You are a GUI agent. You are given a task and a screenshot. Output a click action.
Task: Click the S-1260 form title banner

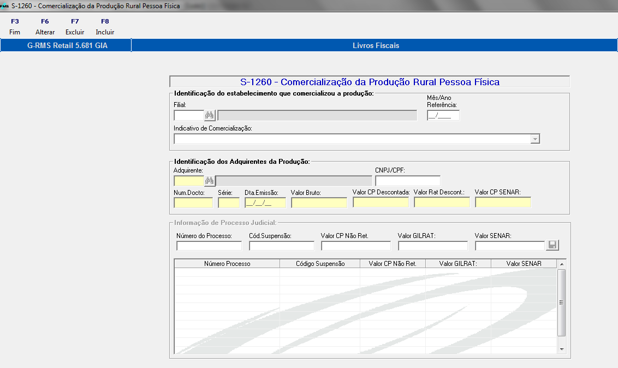pos(370,81)
